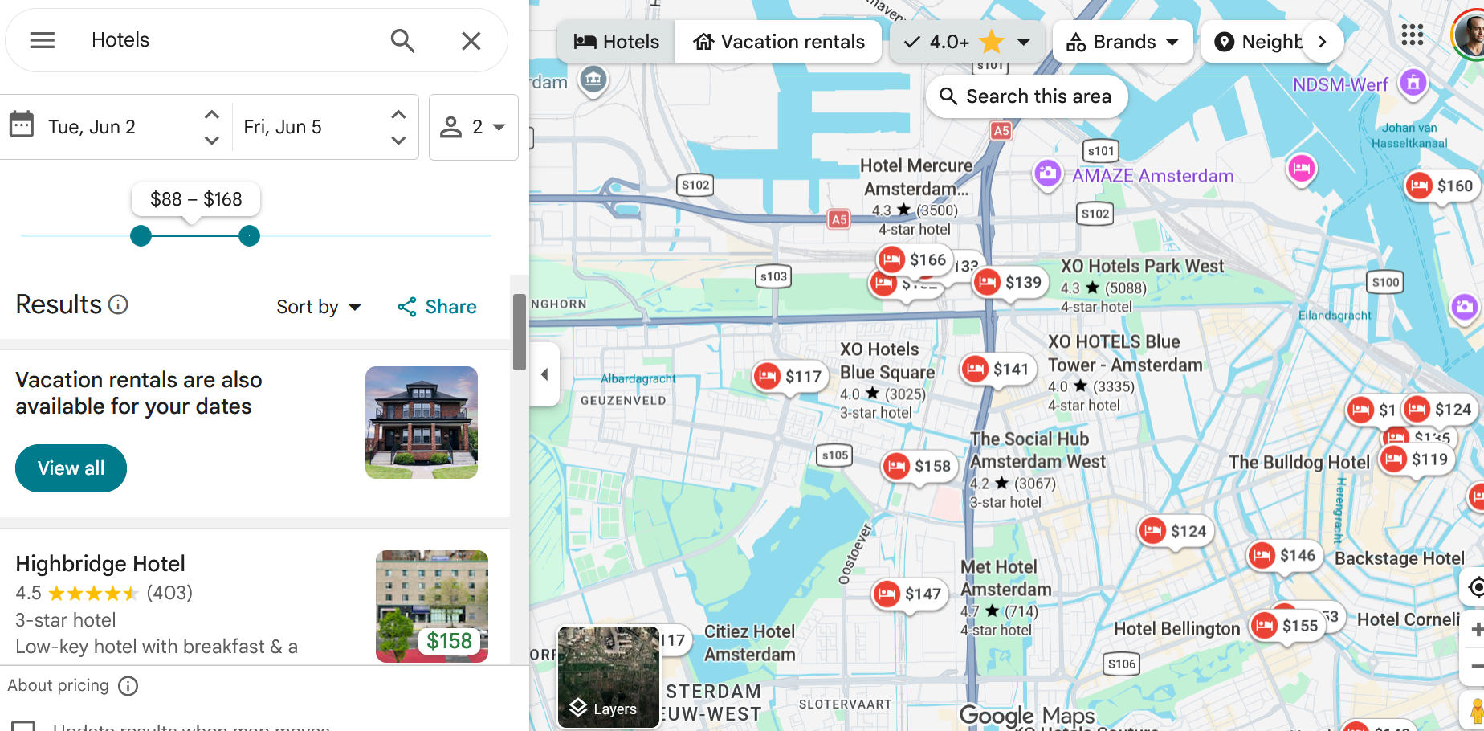
Task: Click the AMAZE Amsterdam camera marker
Action: [x=1047, y=174]
